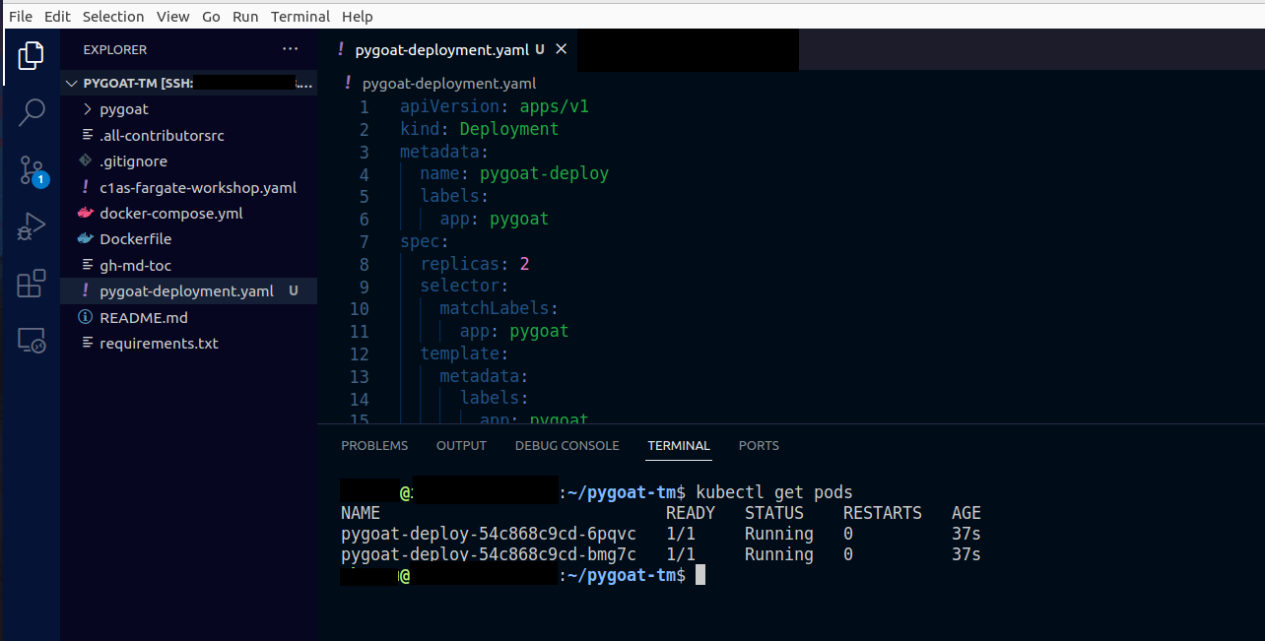Close the pygoat-deployment.yaml editor tab
Viewport: 1265px width, 641px height.
click(562, 49)
